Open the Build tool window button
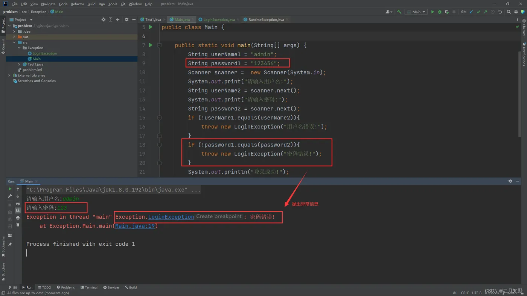Image resolution: width=527 pixels, height=296 pixels. click(131, 287)
